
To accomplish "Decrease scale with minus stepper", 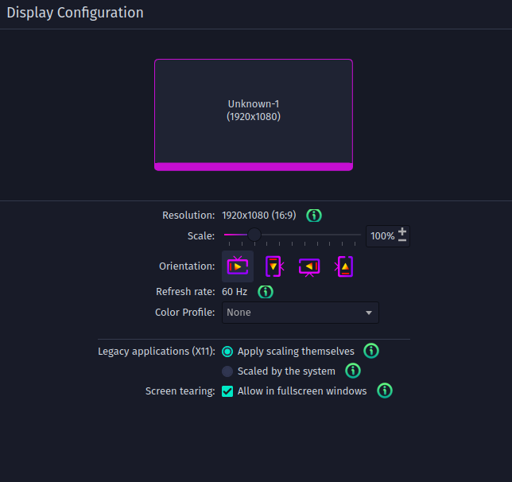I will tap(402, 240).
